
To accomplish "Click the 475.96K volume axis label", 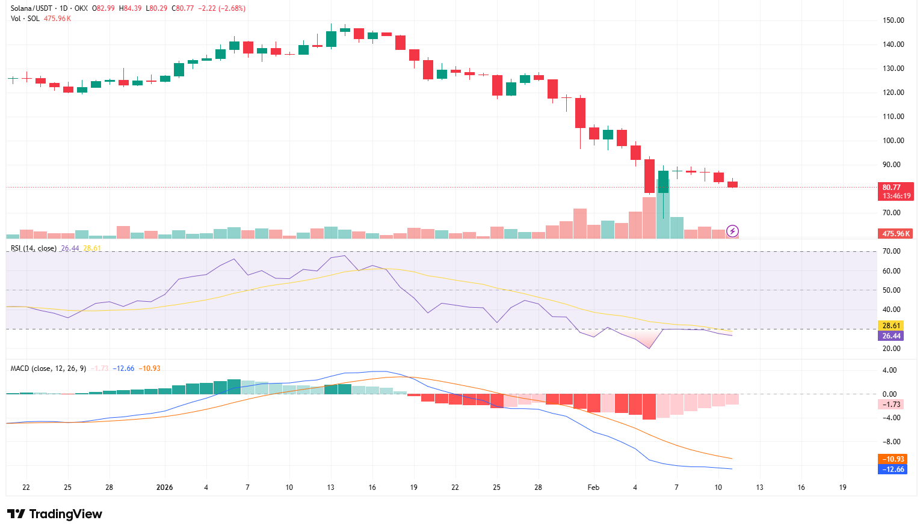I will (895, 233).
